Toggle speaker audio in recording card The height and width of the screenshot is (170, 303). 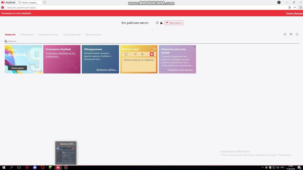[135, 54]
